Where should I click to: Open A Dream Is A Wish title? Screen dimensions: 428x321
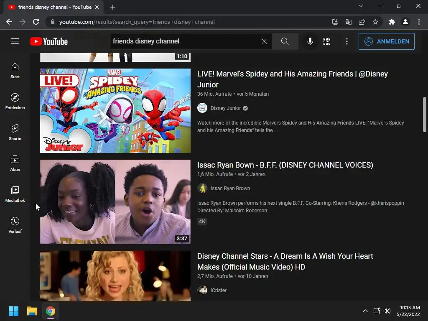coord(285,262)
